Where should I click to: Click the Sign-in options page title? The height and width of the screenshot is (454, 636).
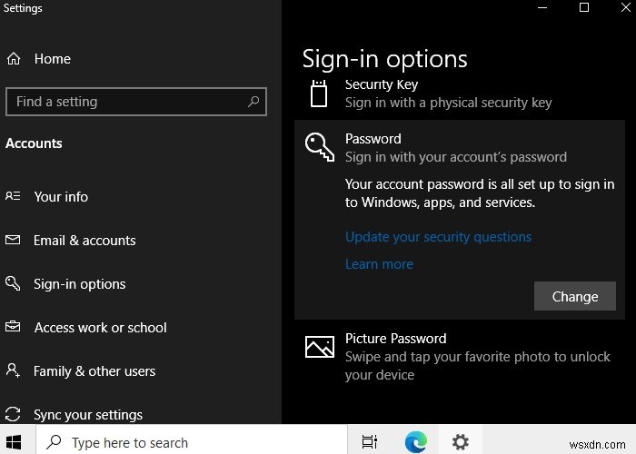pos(384,59)
